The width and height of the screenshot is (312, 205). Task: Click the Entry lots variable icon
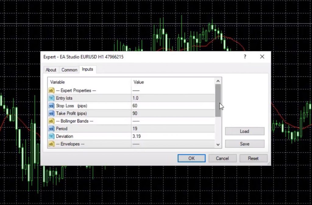51,98
